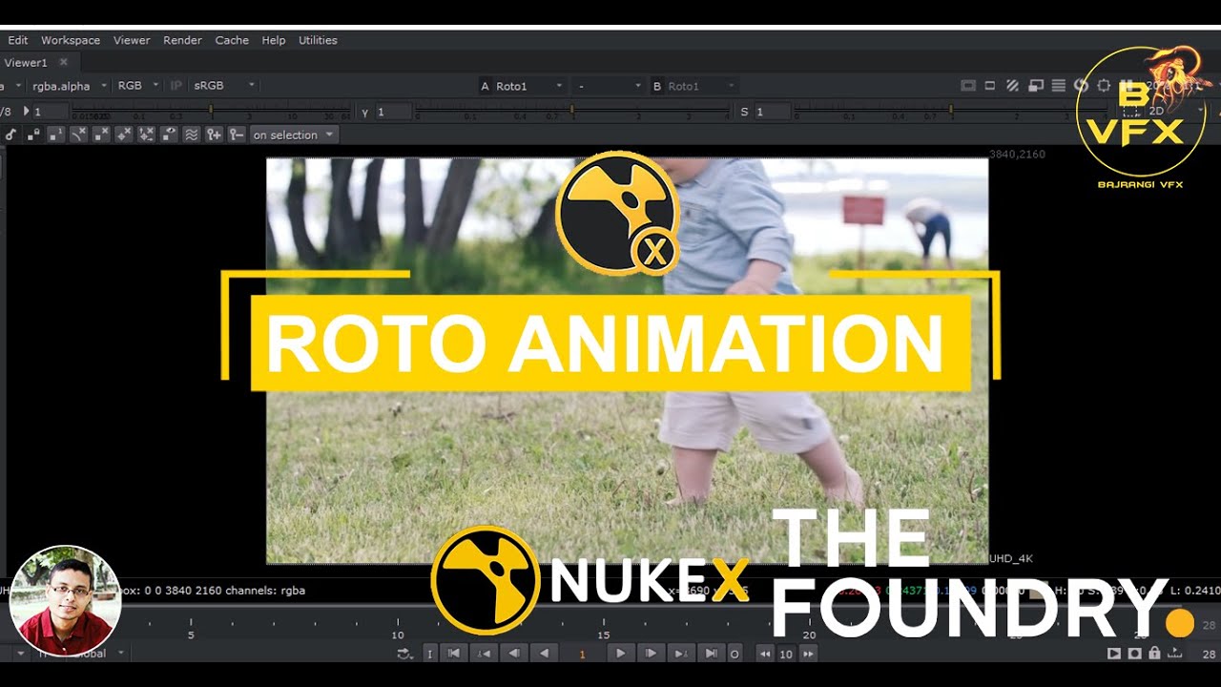Step back one frame

(x=514, y=654)
